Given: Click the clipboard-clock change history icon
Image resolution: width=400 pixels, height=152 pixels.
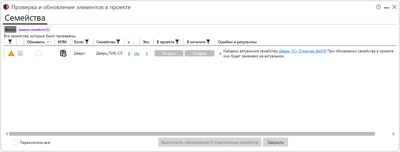Looking at the screenshot, I should [x=63, y=54].
